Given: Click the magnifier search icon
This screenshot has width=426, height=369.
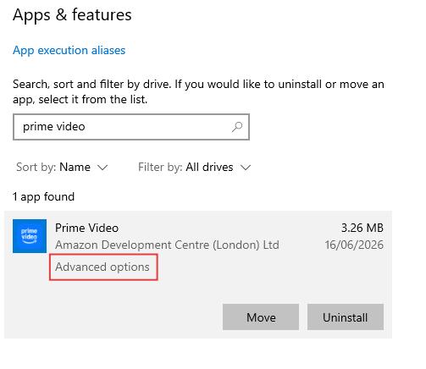Looking at the screenshot, I should pyautogui.click(x=237, y=127).
